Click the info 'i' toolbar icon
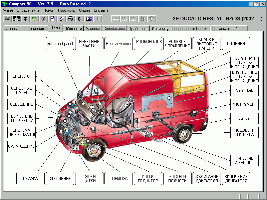 pos(97,19)
